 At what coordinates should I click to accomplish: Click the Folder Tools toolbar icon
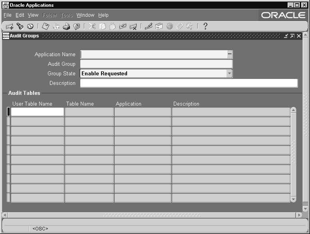point(190,26)
